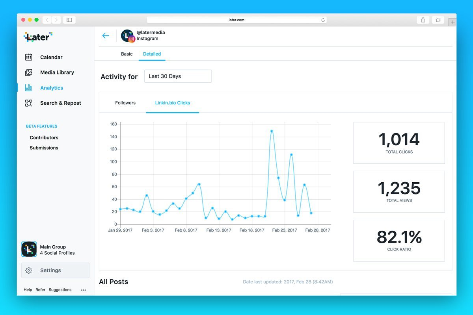Image resolution: width=473 pixels, height=315 pixels.
Task: Click the highest peak point near 150
Action: point(272,131)
